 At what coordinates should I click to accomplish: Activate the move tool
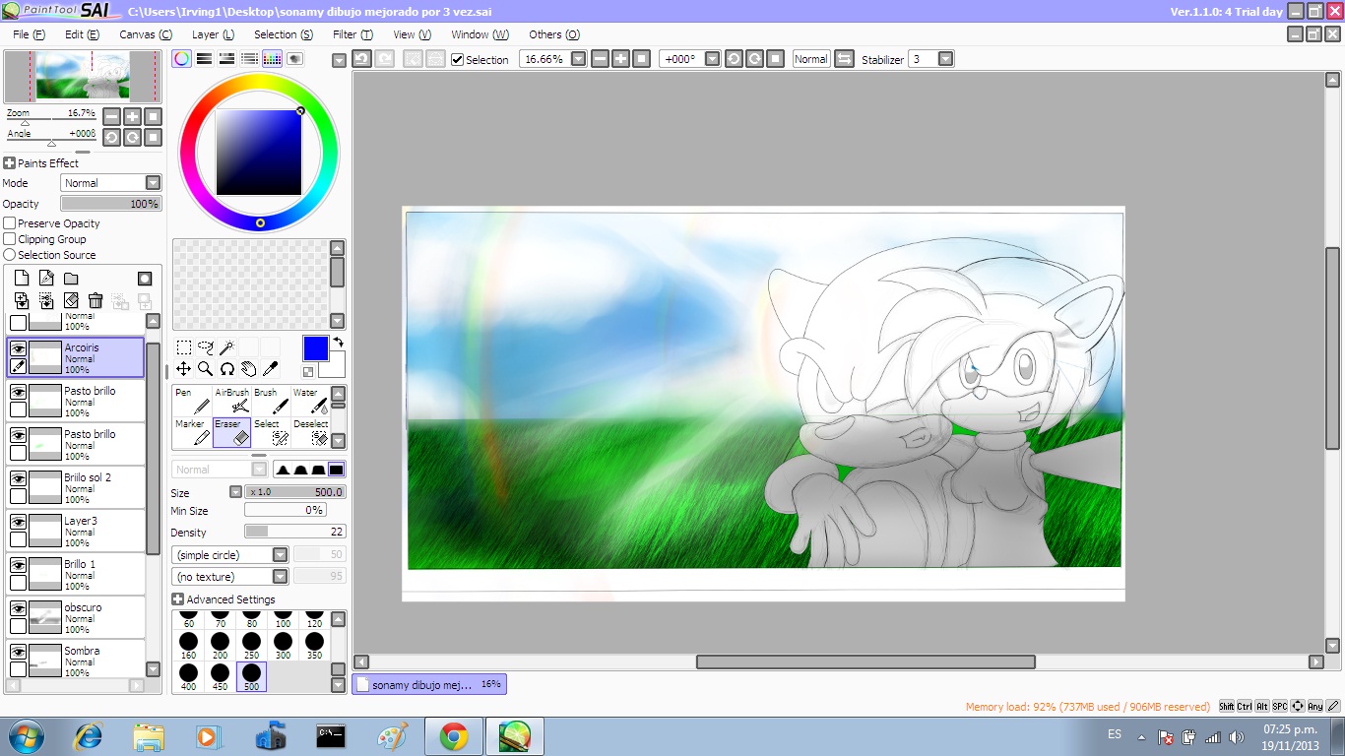[184, 369]
